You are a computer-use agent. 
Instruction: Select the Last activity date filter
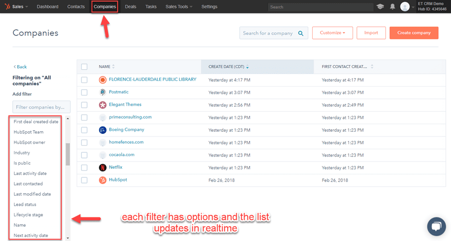[x=30, y=173]
